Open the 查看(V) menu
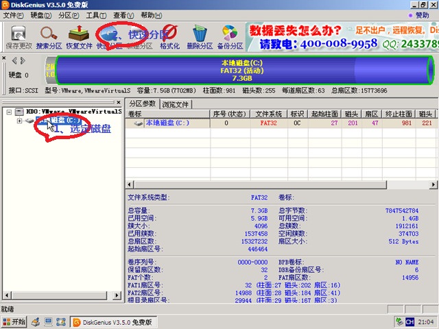Viewport: 439px width, 329px height. pos(123,15)
